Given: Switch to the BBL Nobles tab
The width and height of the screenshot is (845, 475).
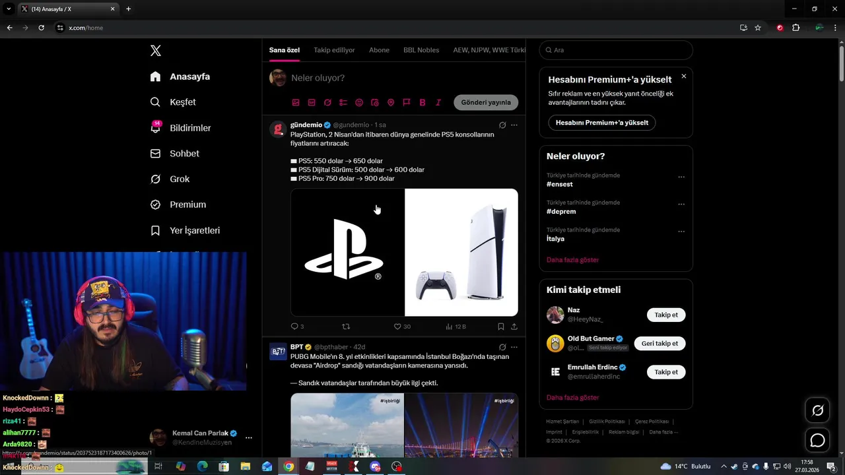Looking at the screenshot, I should [x=421, y=50].
